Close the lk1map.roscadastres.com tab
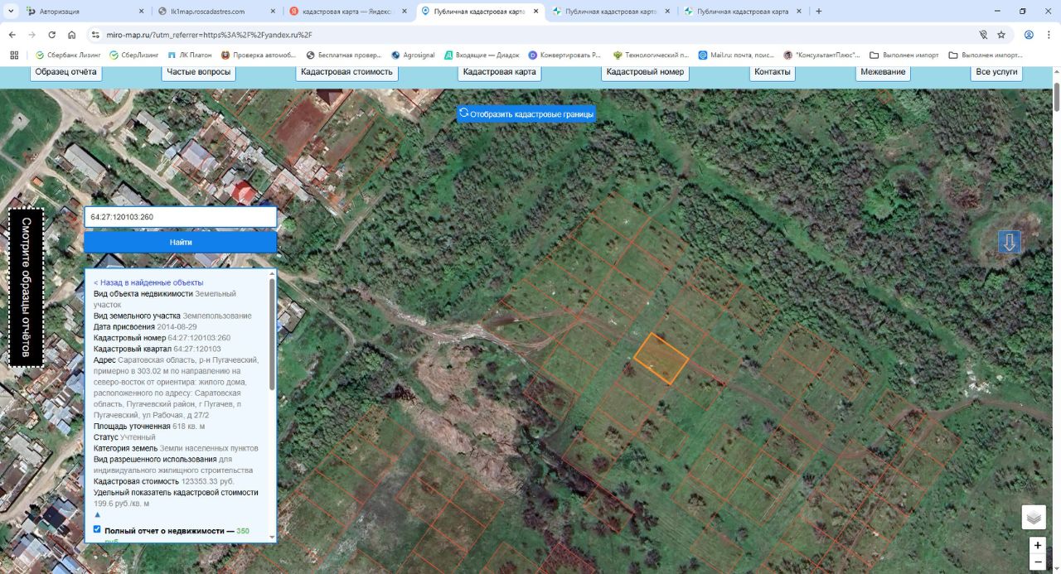This screenshot has width=1061, height=574. (x=273, y=12)
